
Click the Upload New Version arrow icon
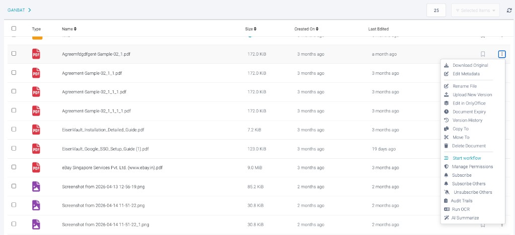[x=447, y=95]
